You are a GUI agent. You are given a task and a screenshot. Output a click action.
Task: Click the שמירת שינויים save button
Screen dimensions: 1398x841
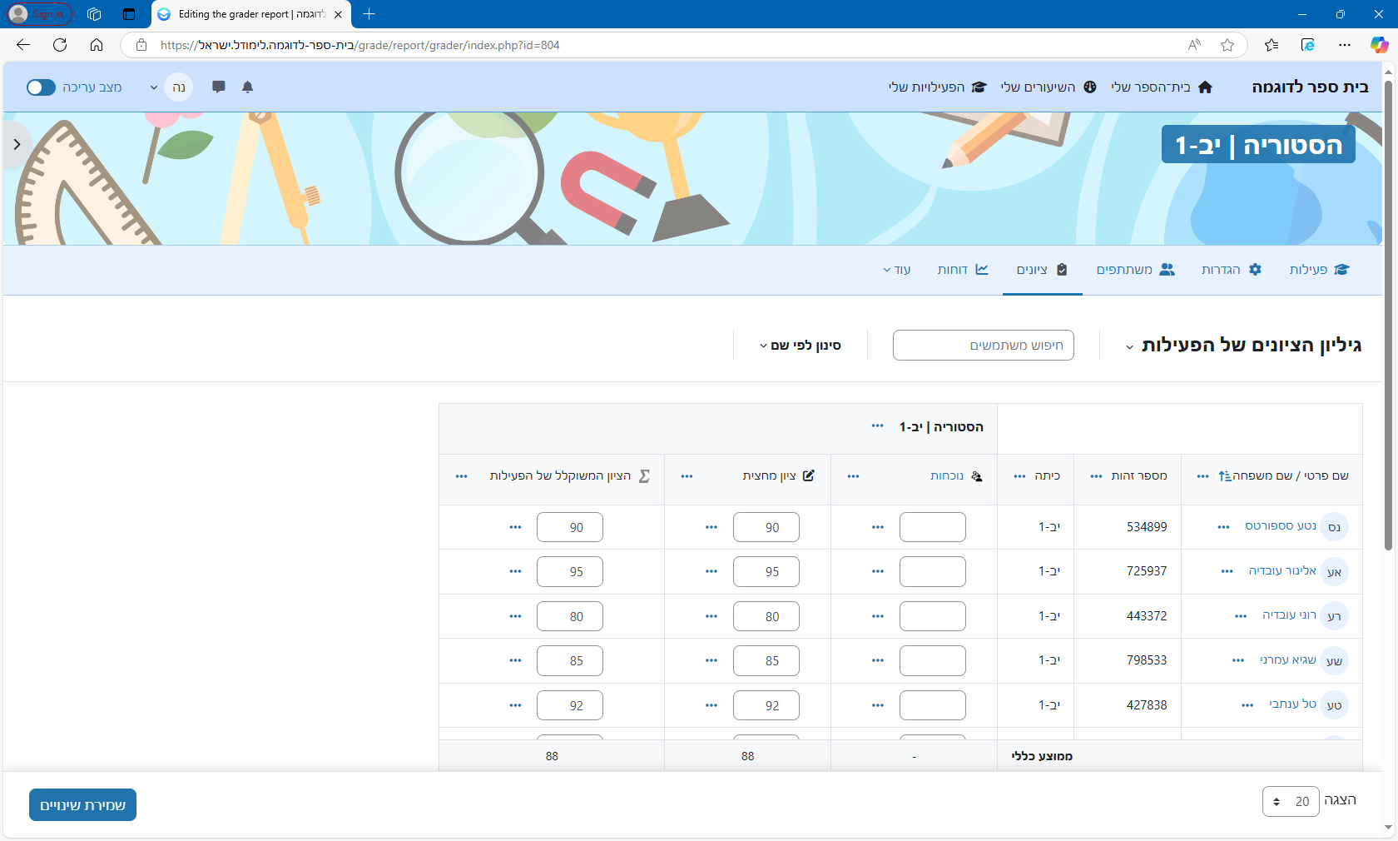click(82, 804)
